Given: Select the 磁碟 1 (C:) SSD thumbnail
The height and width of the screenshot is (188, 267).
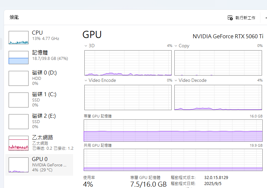Looking at the screenshot, I should 19,100.
